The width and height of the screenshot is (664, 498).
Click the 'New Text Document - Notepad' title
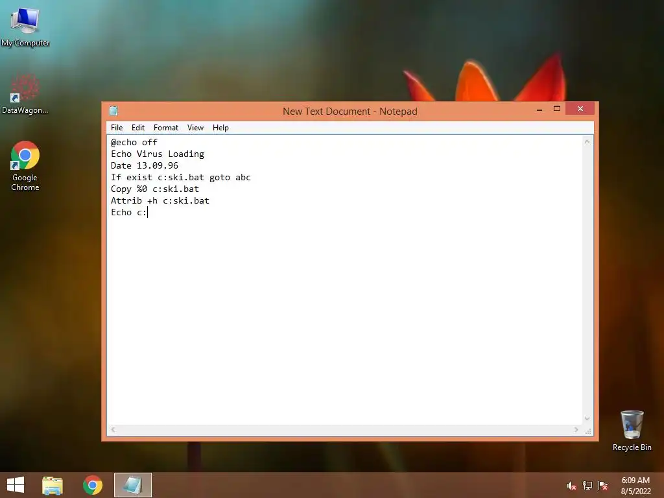click(x=350, y=112)
